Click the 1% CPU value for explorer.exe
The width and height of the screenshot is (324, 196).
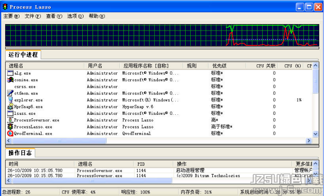point(299,100)
